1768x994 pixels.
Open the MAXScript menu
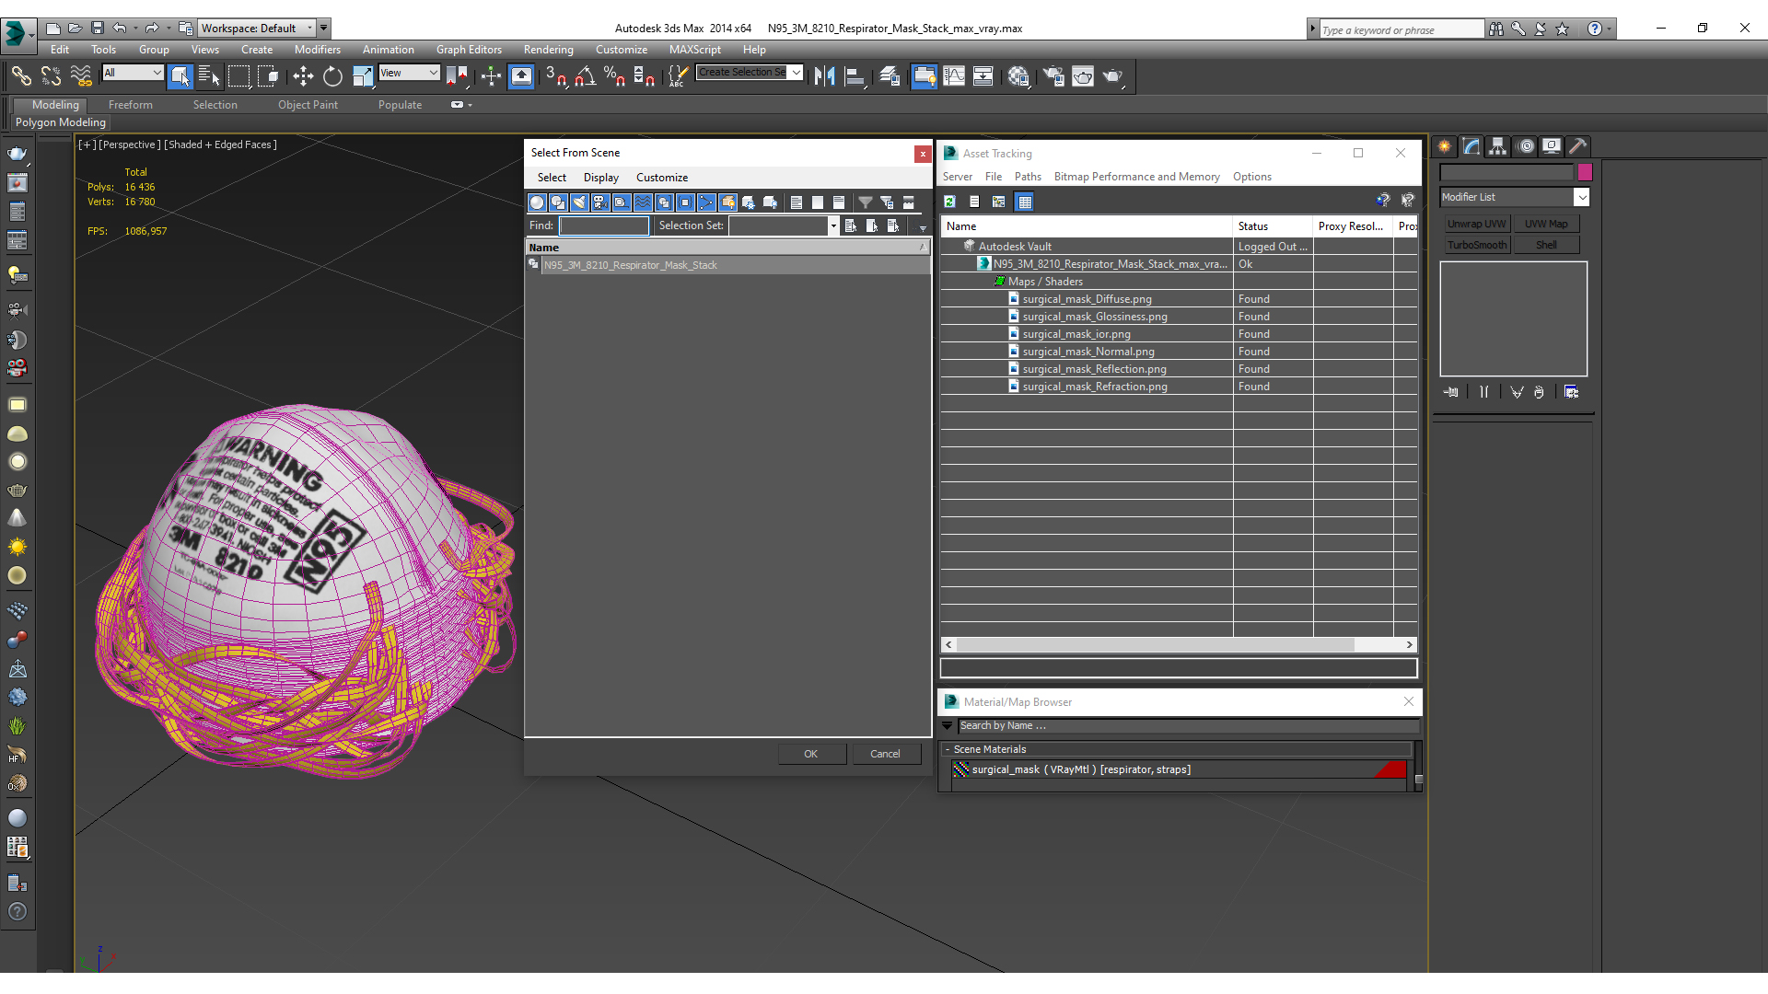tap(694, 50)
